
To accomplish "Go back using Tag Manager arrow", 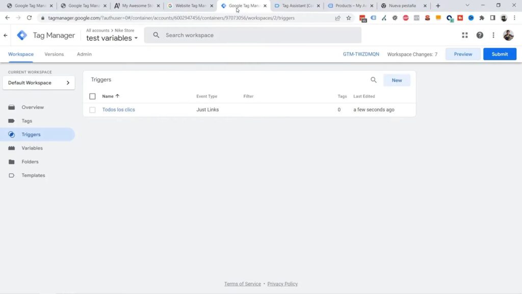I will click(x=5, y=35).
